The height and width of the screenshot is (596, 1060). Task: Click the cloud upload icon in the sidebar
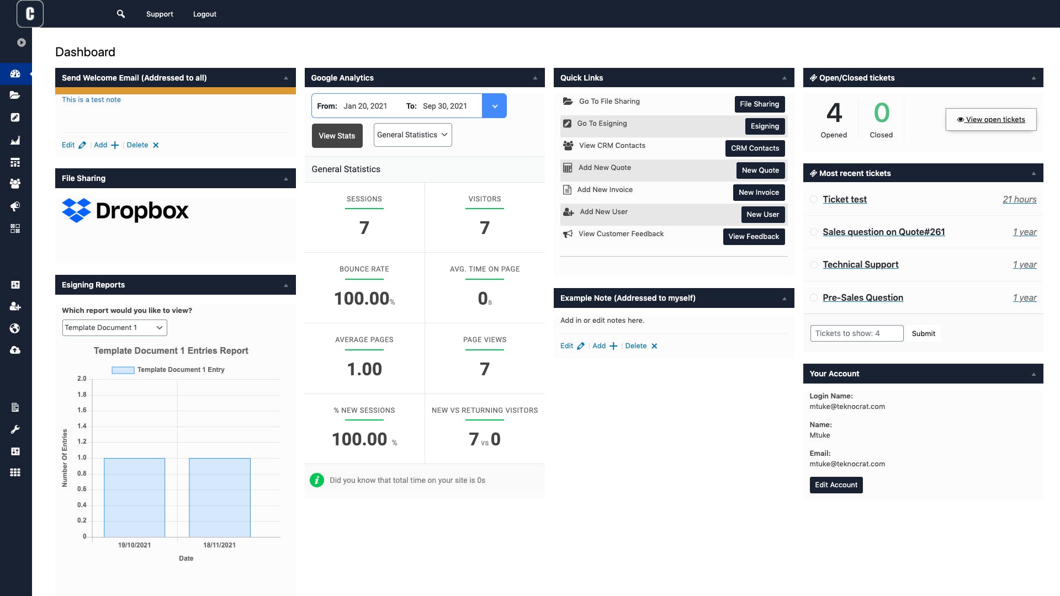click(x=15, y=350)
